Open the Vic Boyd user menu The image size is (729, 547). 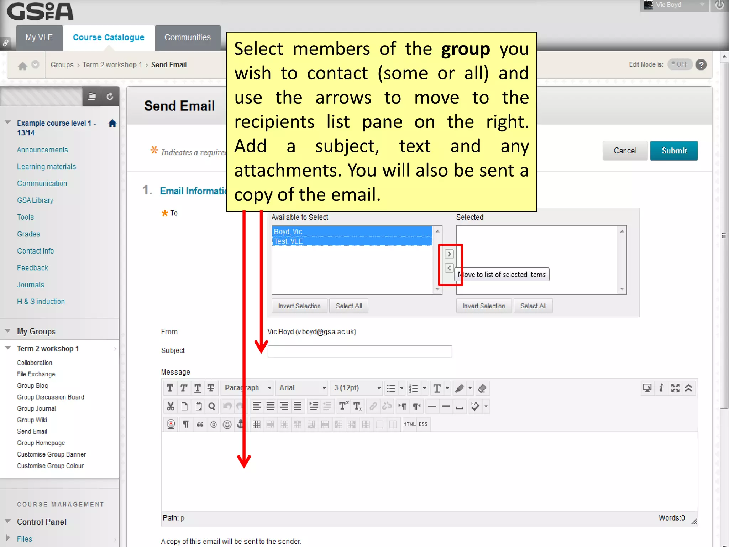click(674, 5)
